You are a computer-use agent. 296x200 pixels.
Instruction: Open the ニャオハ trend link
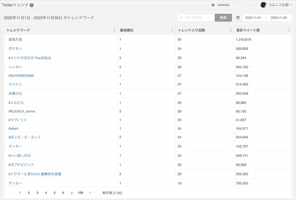(15, 67)
